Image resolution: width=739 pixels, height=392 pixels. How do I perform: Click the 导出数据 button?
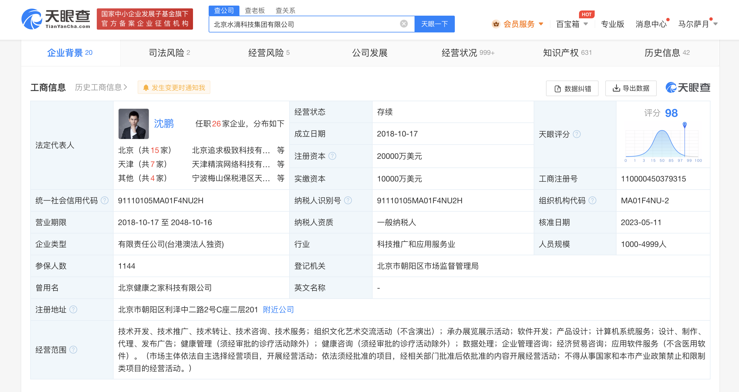631,88
